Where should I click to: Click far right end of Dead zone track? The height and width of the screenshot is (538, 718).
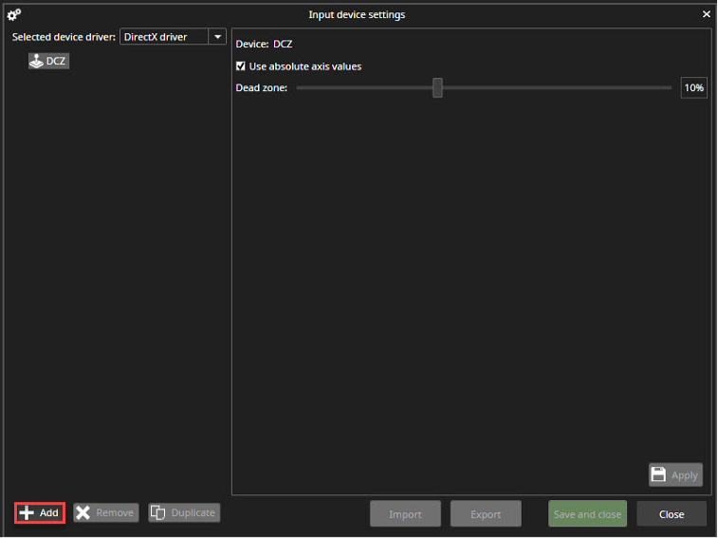point(670,88)
